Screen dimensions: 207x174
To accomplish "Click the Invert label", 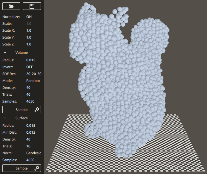I will click(x=8, y=67).
